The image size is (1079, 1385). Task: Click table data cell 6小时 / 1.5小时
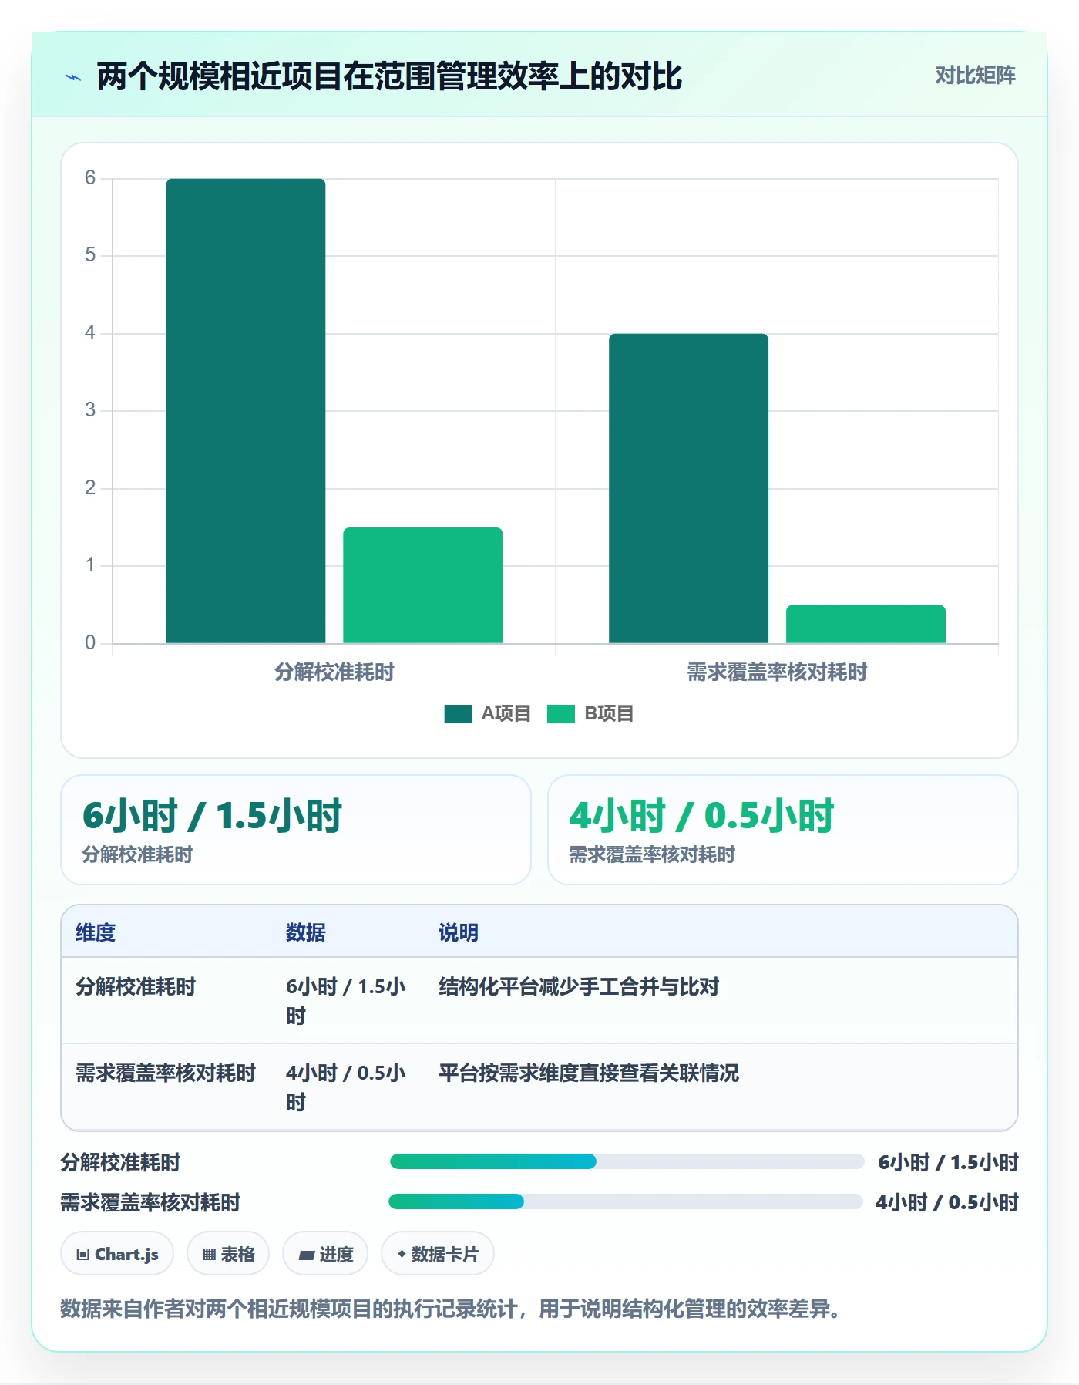click(346, 1002)
